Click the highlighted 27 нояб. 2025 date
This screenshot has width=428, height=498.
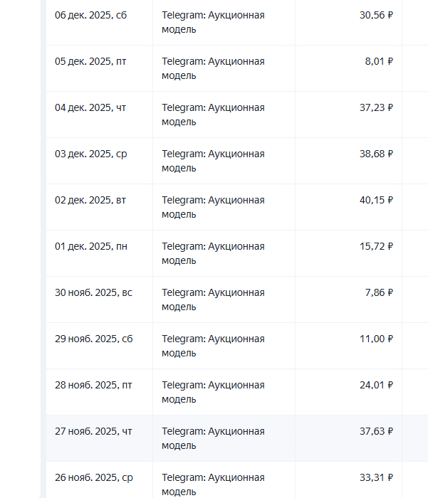click(93, 431)
